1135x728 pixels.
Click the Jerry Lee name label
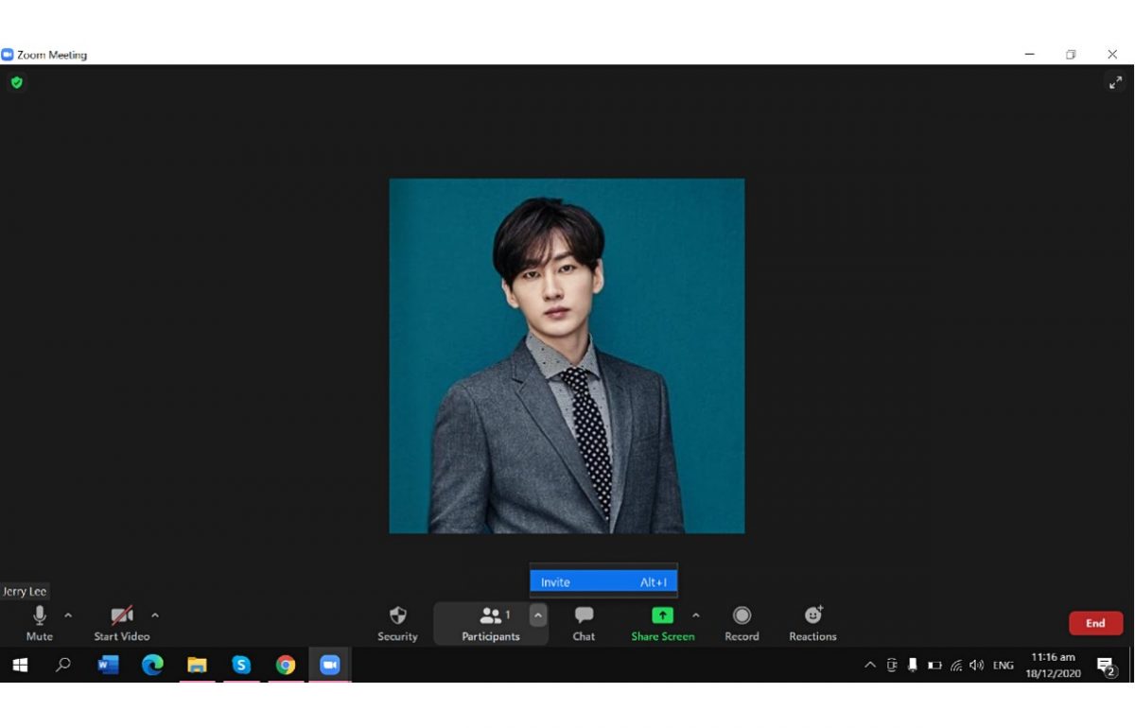(x=25, y=592)
